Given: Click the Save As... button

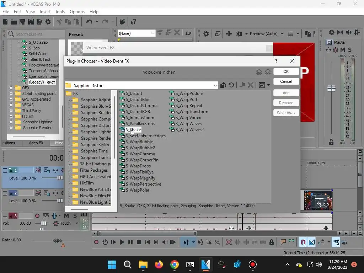Looking at the screenshot, I should pyautogui.click(x=286, y=113).
